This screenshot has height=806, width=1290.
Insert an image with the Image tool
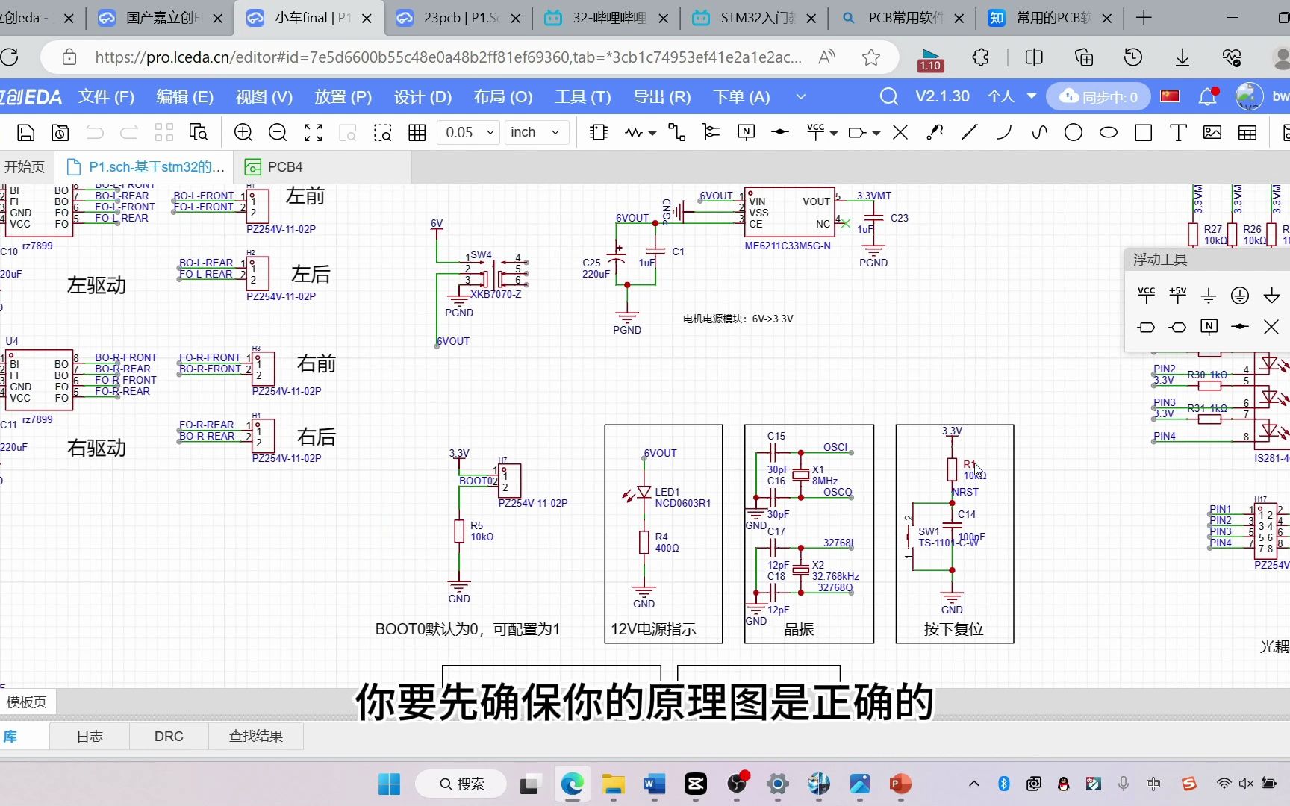1212,132
